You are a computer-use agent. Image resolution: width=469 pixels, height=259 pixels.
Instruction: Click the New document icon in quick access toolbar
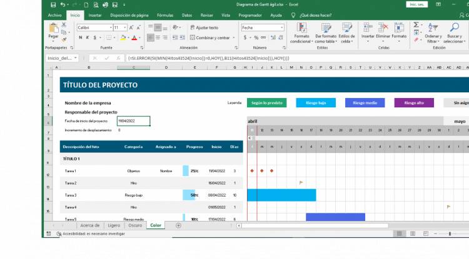[x=86, y=5]
